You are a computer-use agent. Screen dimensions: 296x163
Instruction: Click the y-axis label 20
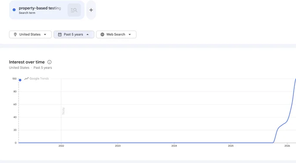[x=15, y=130]
